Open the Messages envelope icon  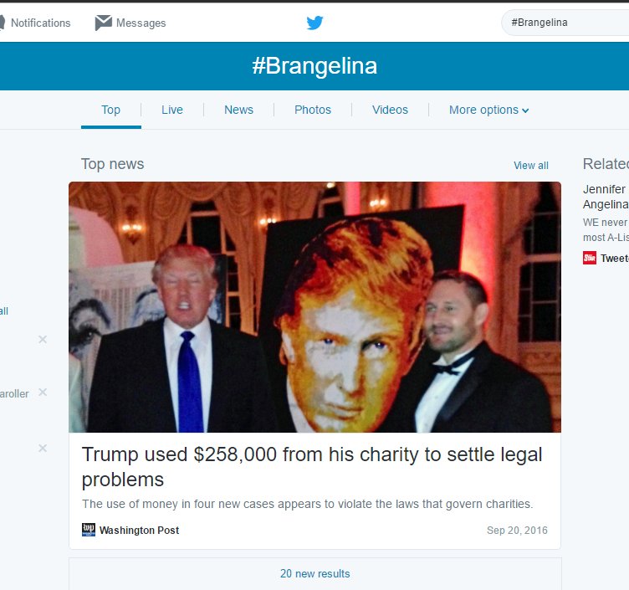point(104,23)
